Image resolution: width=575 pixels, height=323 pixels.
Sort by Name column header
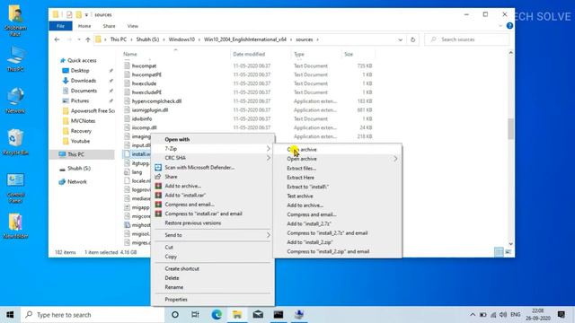click(x=130, y=54)
